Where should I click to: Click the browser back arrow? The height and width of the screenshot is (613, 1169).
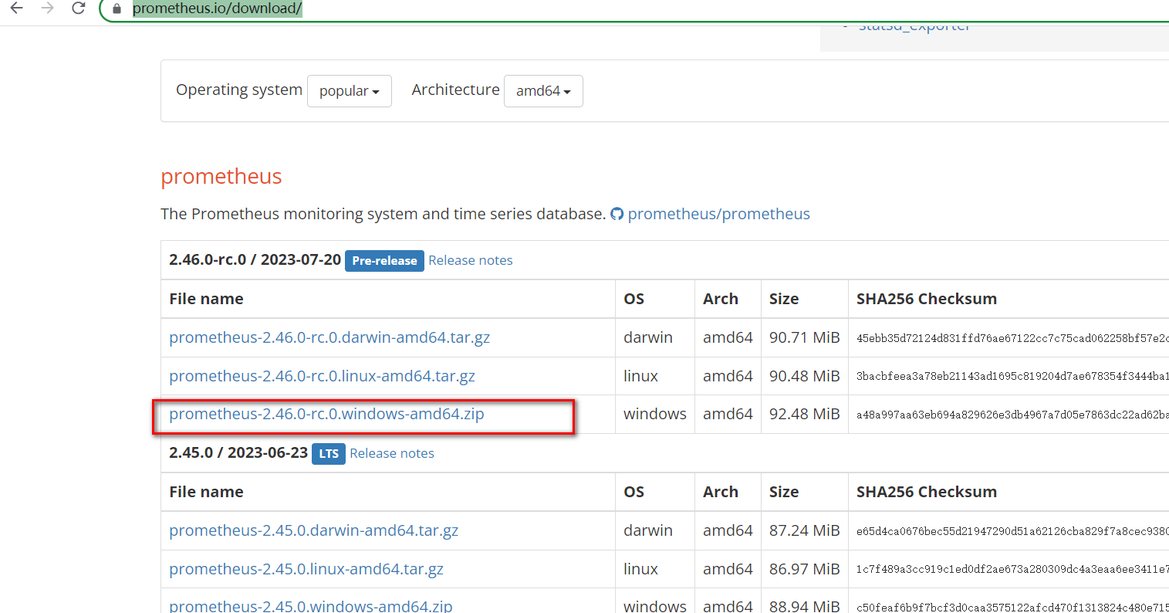coord(16,8)
